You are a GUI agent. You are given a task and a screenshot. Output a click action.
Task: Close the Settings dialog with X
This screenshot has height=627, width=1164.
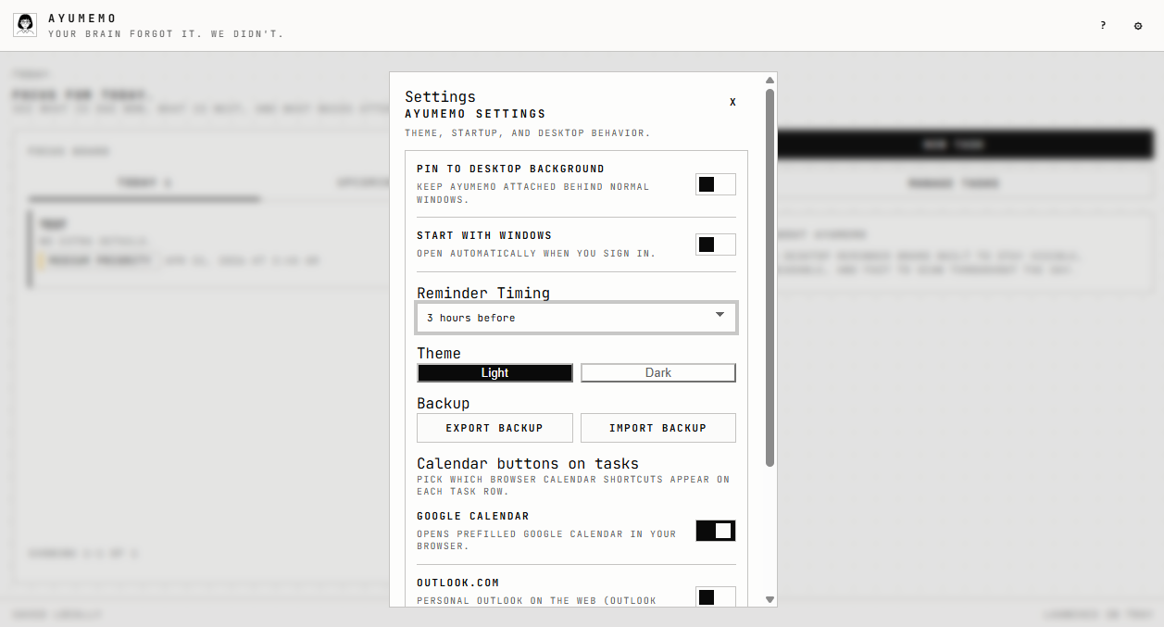[x=732, y=102]
